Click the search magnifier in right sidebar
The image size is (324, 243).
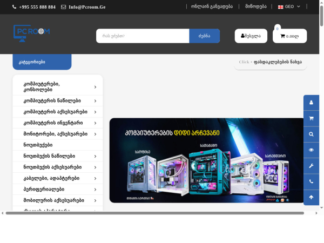pos(311,134)
